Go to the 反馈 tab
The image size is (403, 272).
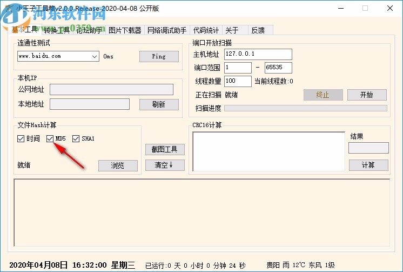[260, 30]
